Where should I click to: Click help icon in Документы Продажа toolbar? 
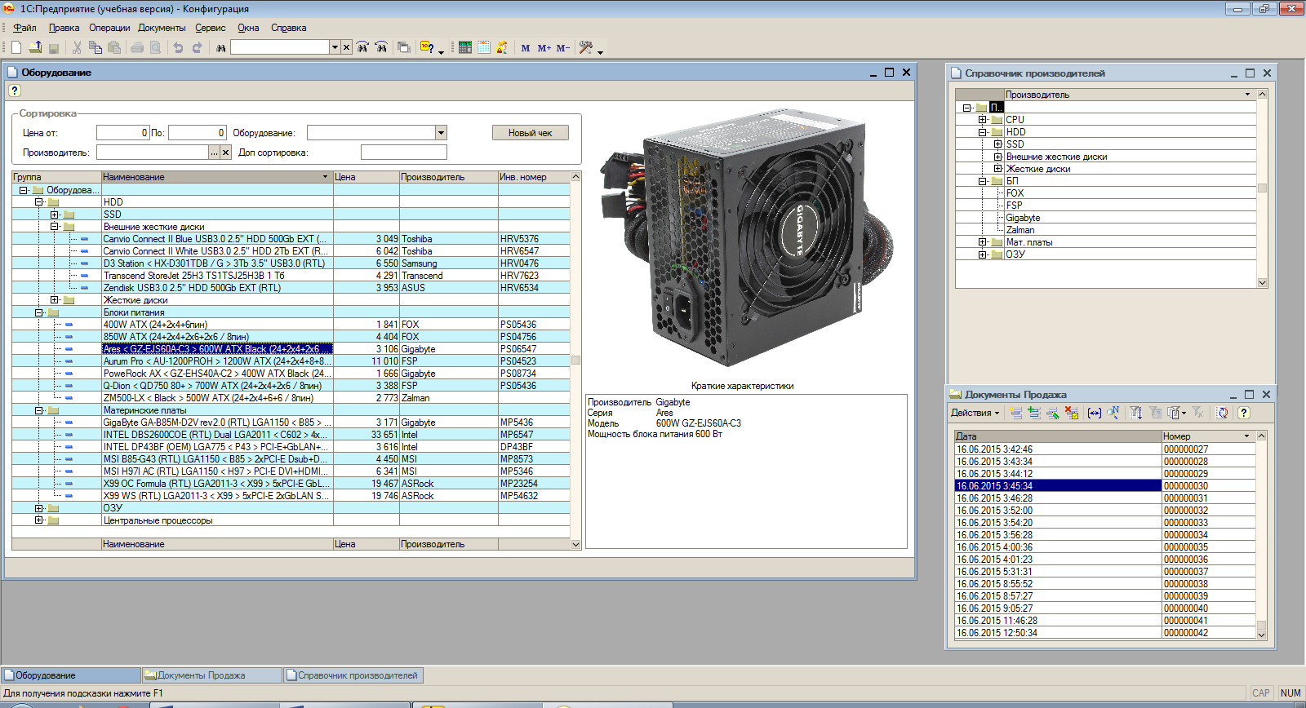pyautogui.click(x=1244, y=413)
